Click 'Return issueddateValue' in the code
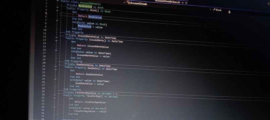This screenshot has width=270, height=120. 93,46
